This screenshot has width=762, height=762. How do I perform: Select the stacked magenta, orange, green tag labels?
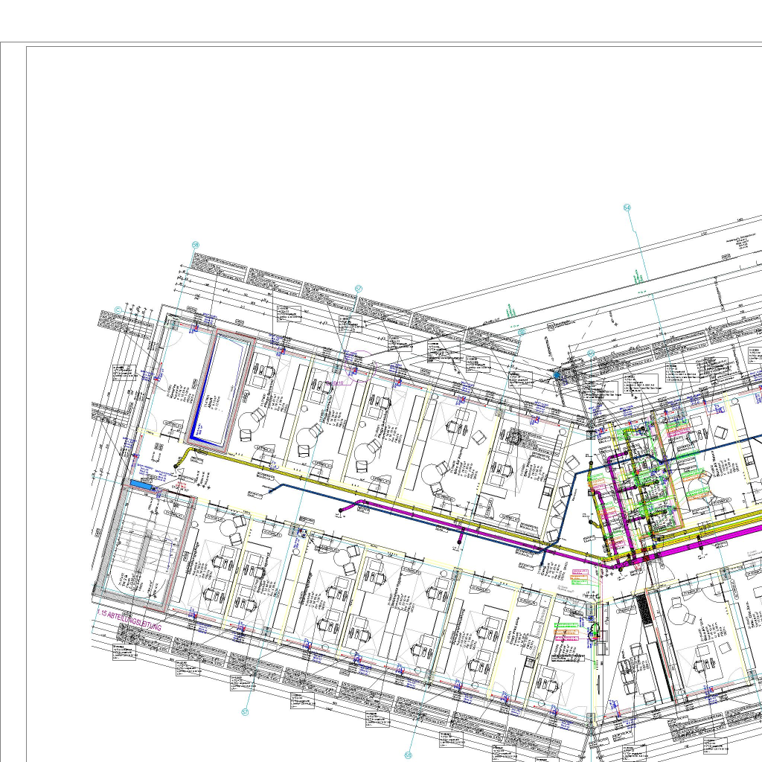[579, 576]
